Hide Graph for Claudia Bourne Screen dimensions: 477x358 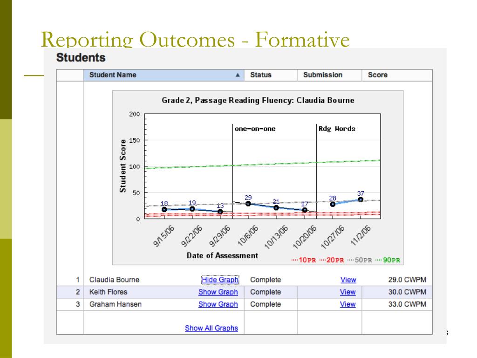point(220,280)
